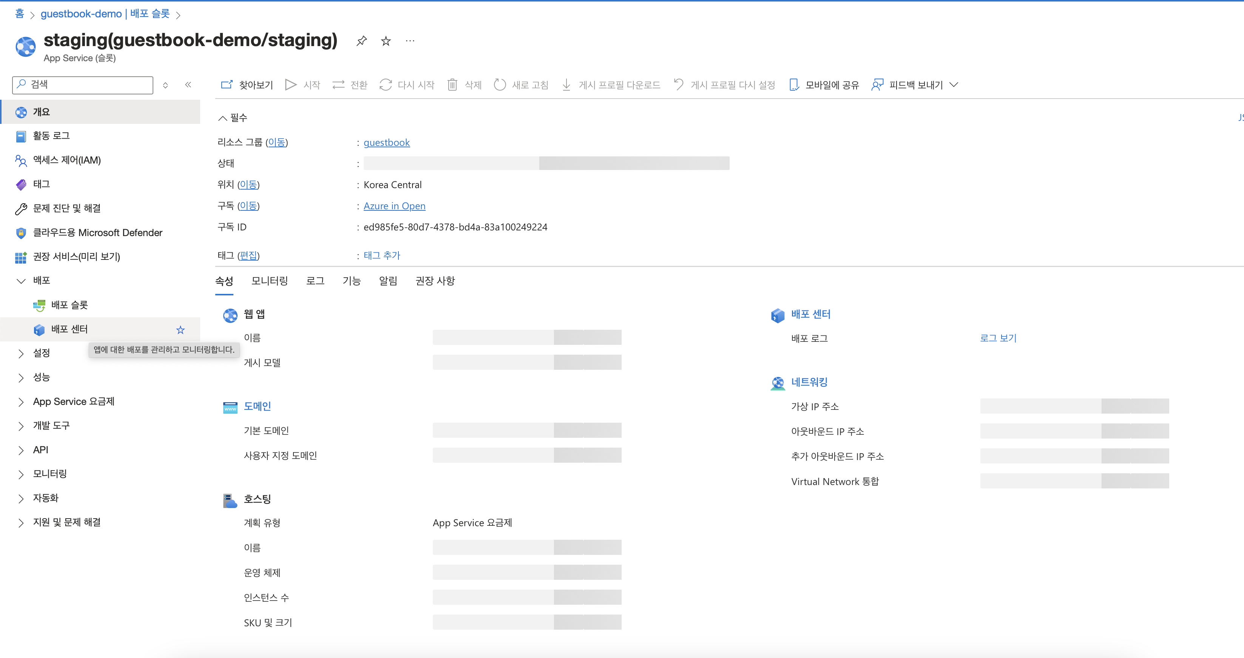Screen dimensions: 1244x658
Task: Switch to 권장 사항 tab
Action: 435,281
